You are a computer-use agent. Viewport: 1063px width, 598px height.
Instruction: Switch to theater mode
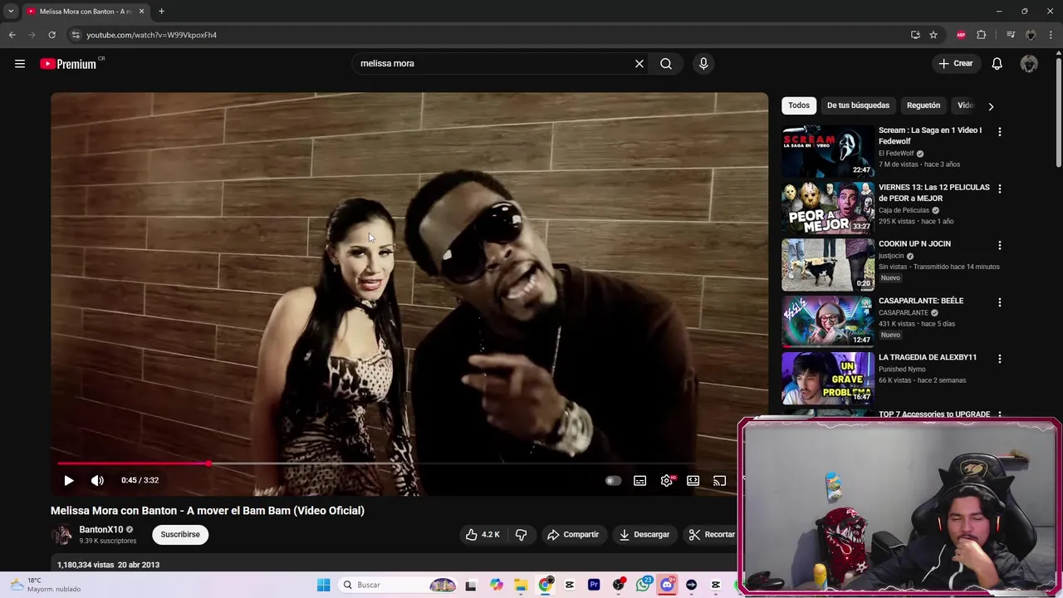[693, 480]
